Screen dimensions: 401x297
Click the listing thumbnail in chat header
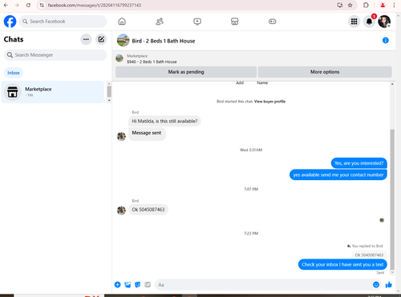(119, 58)
